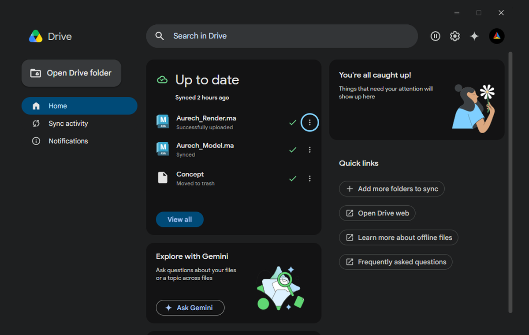This screenshot has width=529, height=335.
Task: Open more options menu for Concept
Action: pyautogui.click(x=309, y=179)
